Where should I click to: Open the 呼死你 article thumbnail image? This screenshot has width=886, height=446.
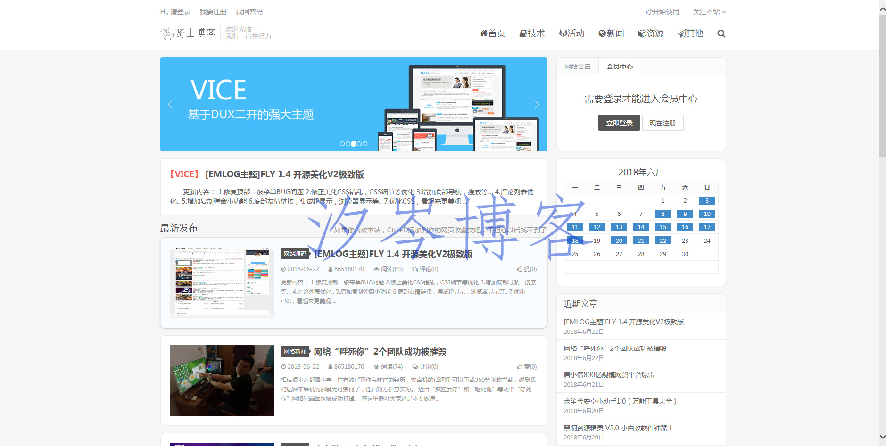coord(222,380)
